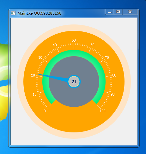Viewport: 146px width, 154px height.
Task: Select the 30 tick label on gauge
Action: click(40, 57)
